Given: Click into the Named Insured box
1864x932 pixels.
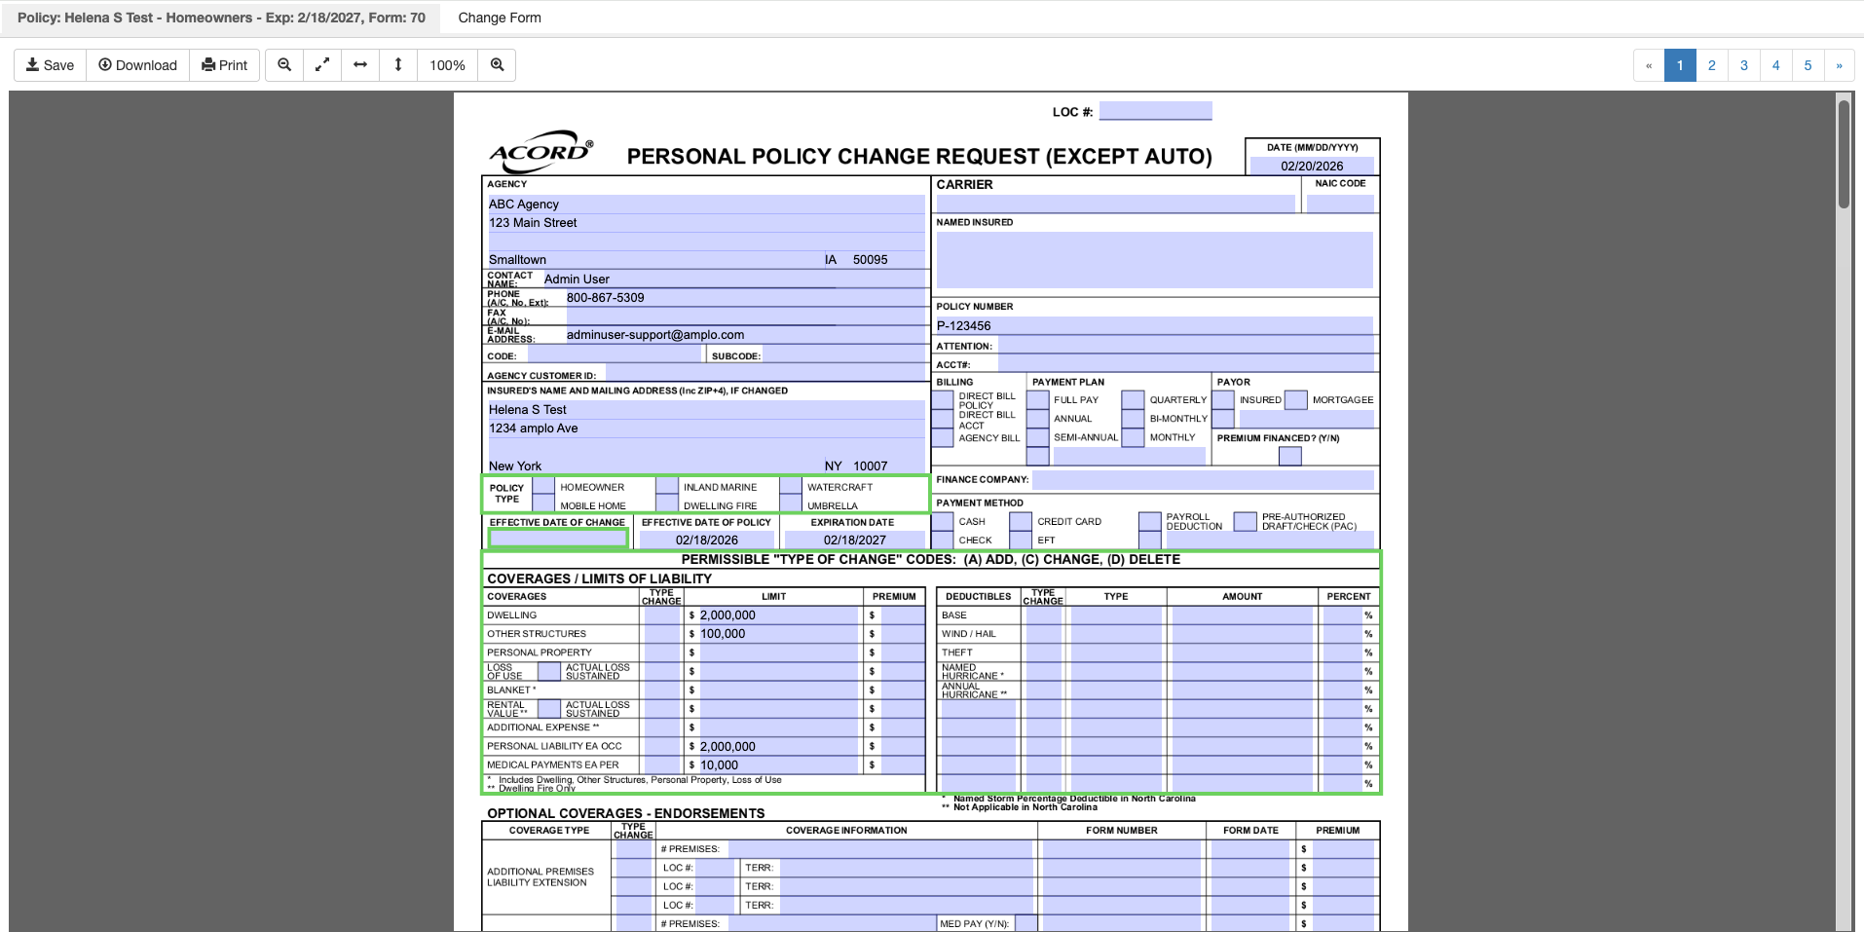Looking at the screenshot, I should pos(1155,260).
